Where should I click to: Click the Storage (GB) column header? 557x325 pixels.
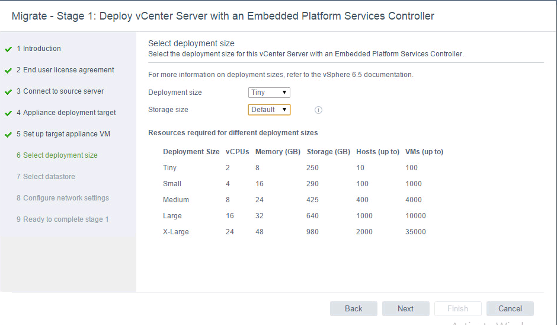click(x=329, y=151)
